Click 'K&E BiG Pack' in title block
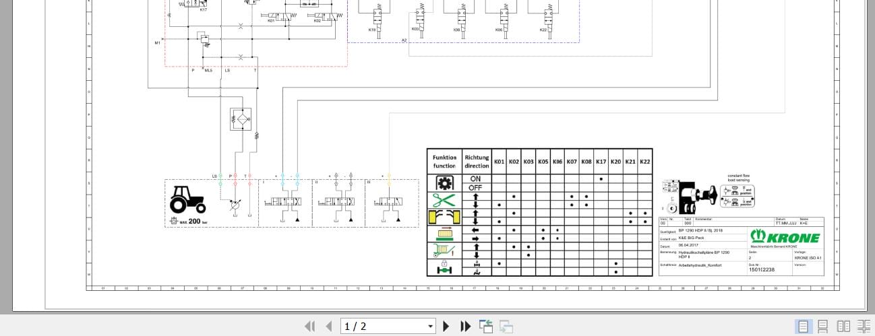Screen dimensions: 875x336 pyautogui.click(x=691, y=238)
